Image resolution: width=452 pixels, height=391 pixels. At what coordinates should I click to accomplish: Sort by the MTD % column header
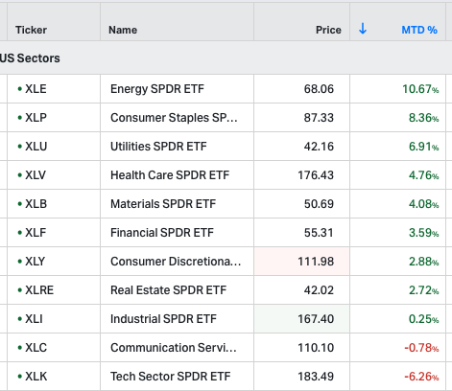419,30
